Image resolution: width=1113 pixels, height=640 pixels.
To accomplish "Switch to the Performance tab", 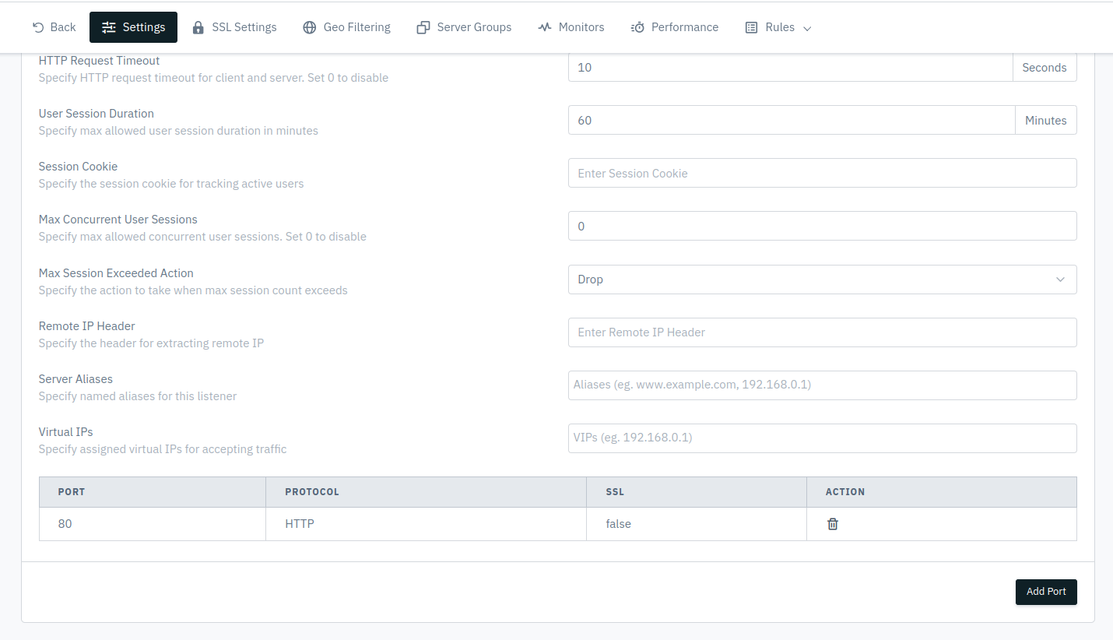I will pos(675,27).
